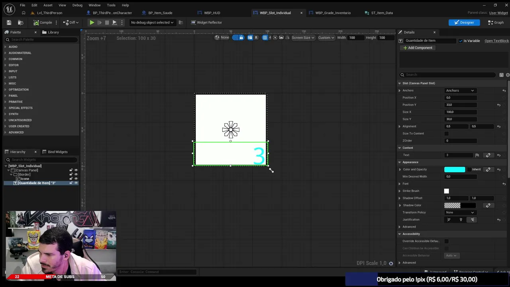Toggle the Inherit color checkbox
Viewport: 510px width, 287px height.
pos(469,169)
